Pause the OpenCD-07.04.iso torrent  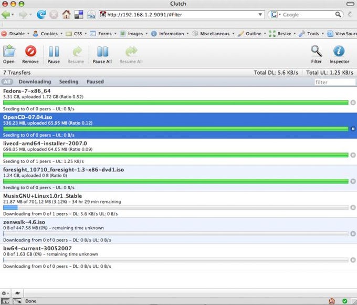(x=353, y=129)
